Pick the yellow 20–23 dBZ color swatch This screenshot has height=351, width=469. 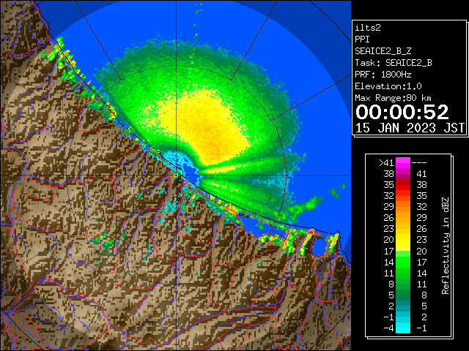403,240
